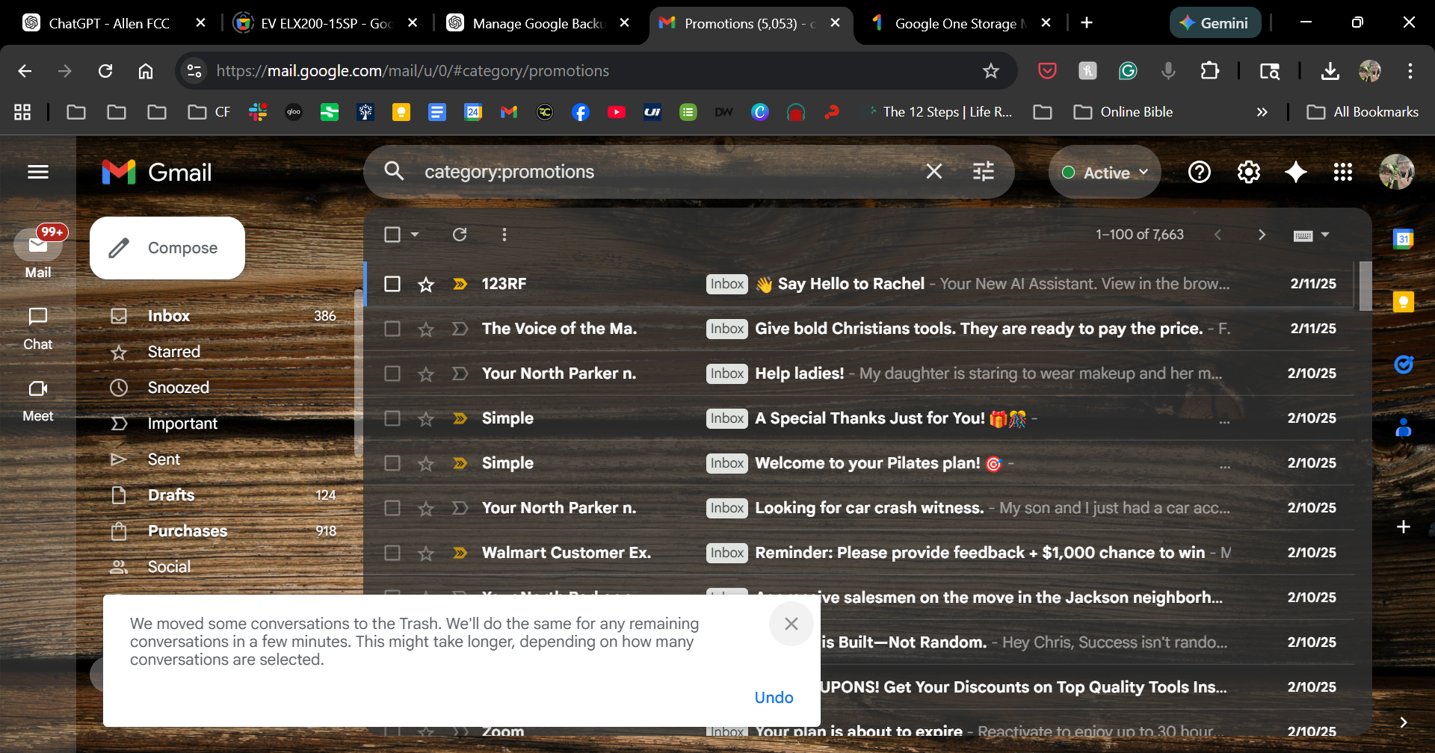Viewport: 1435px width, 753px height.
Task: Star the 123RF email
Action: click(x=426, y=285)
